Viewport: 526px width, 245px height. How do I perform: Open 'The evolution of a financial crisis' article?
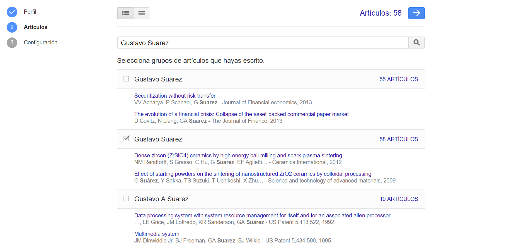[x=241, y=114]
